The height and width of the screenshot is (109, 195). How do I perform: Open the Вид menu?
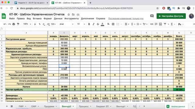(x=29, y=18)
